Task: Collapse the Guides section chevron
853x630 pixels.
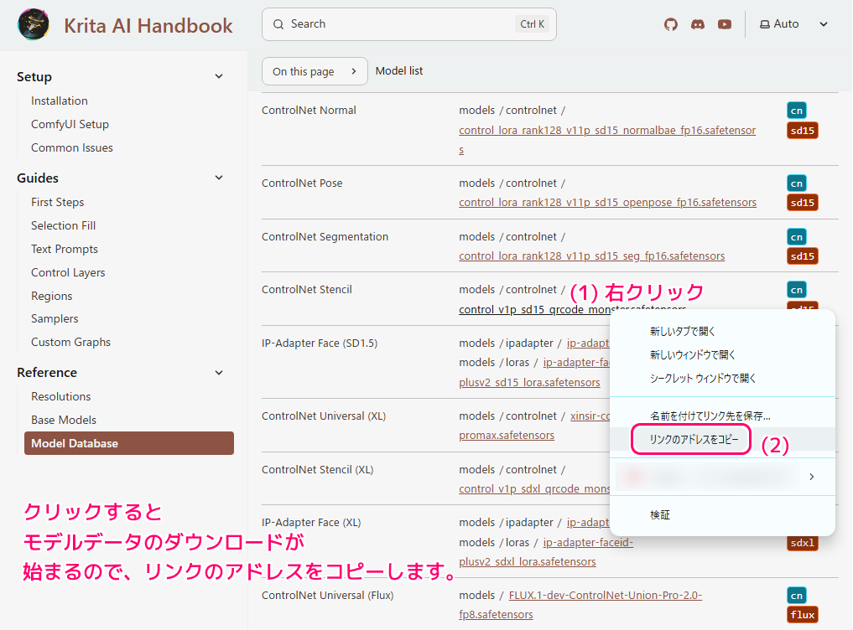Action: [219, 178]
